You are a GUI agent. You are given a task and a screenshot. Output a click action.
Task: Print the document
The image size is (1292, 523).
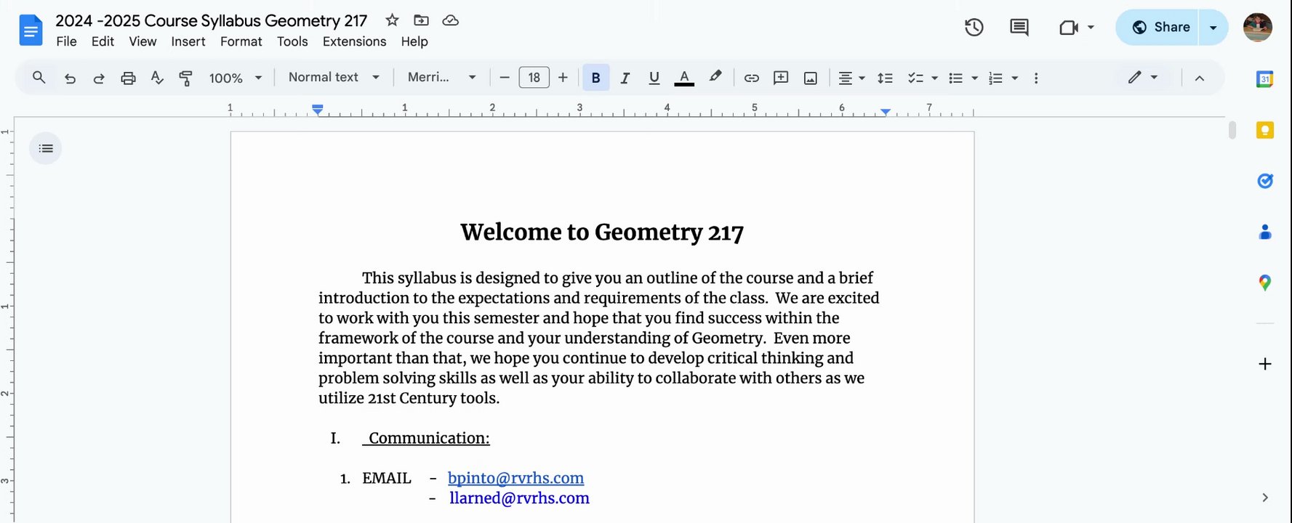point(128,78)
